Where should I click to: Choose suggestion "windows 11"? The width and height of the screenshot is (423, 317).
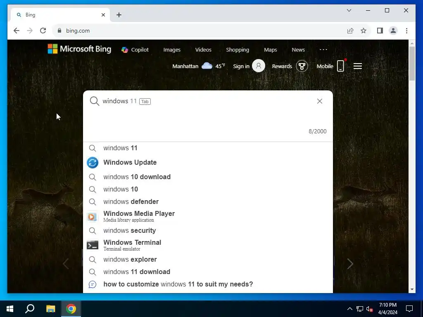208,148
